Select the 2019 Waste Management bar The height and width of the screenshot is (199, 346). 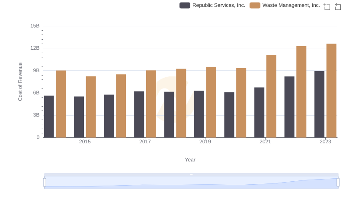[211, 102]
